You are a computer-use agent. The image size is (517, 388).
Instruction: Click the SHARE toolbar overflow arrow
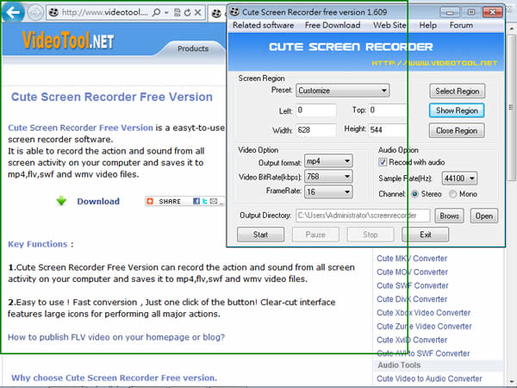click(221, 201)
